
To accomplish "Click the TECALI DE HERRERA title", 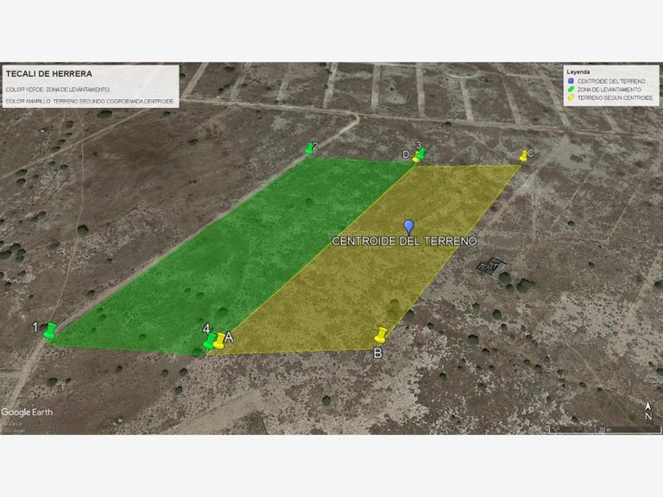I will (x=49, y=73).
